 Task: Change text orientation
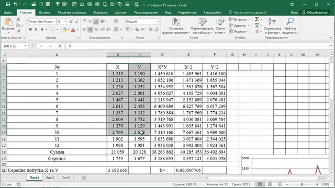click(103, 21)
